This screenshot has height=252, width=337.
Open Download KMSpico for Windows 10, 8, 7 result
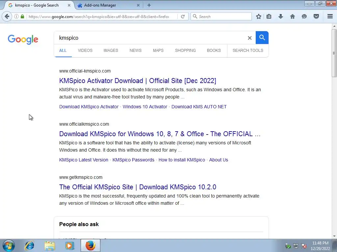click(x=160, y=134)
